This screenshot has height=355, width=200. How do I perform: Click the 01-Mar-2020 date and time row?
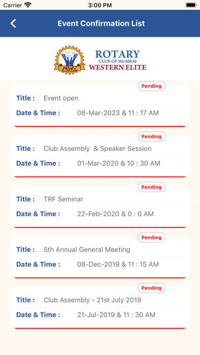pyautogui.click(x=100, y=163)
